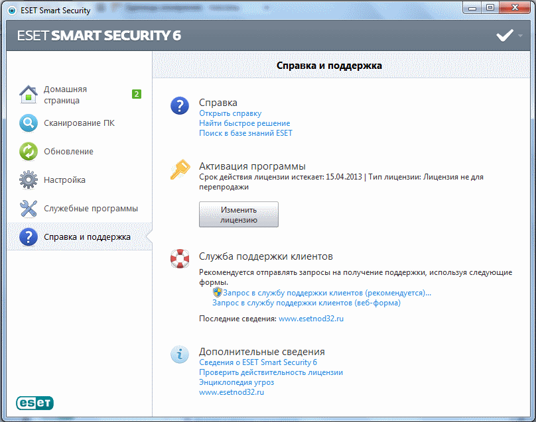The image size is (536, 422).
Task: Switch to the Обновление section
Action: point(68,151)
